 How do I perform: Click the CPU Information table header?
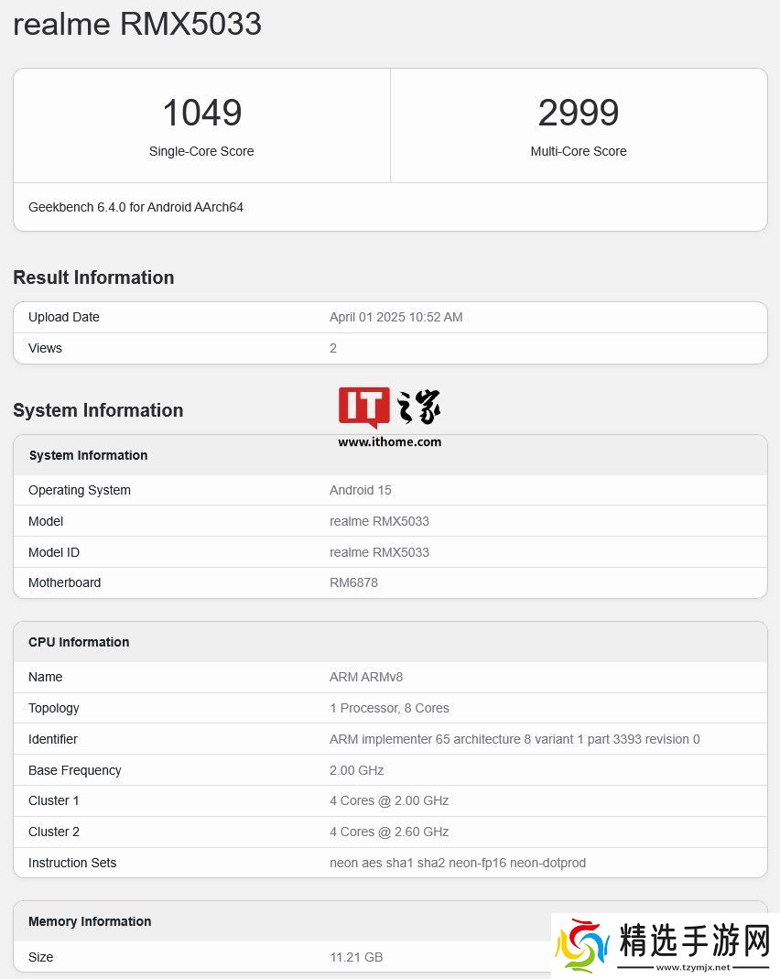[x=79, y=642]
